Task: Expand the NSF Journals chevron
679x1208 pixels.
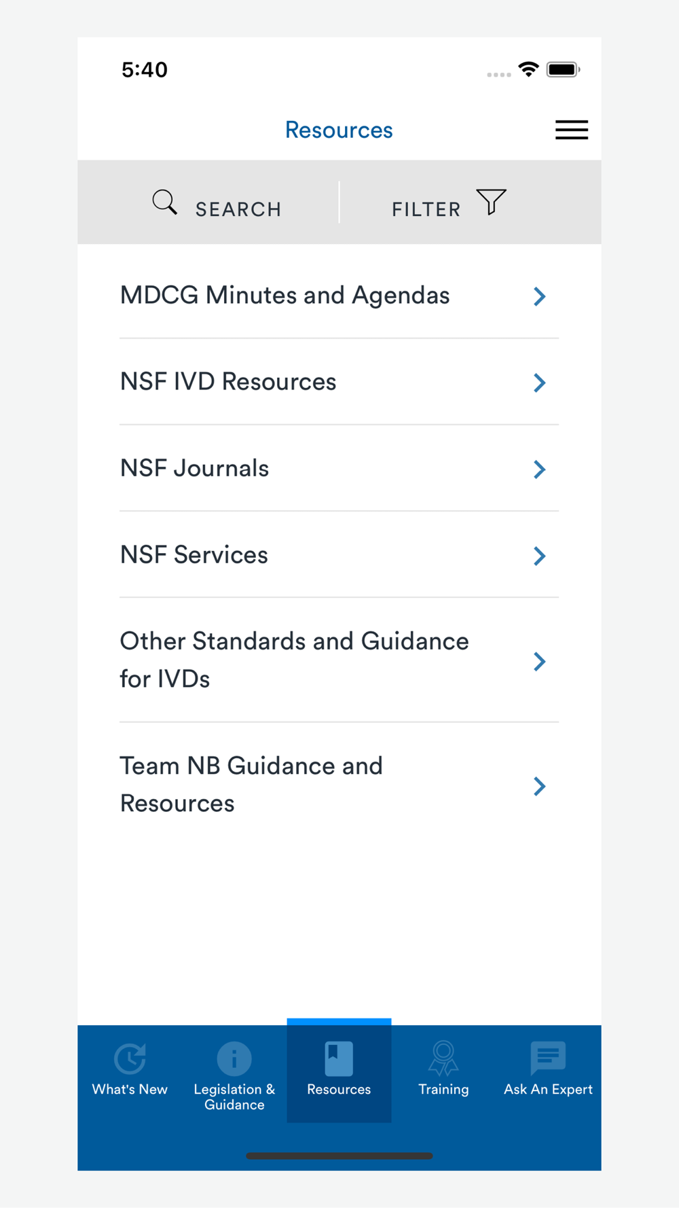Action: point(540,469)
